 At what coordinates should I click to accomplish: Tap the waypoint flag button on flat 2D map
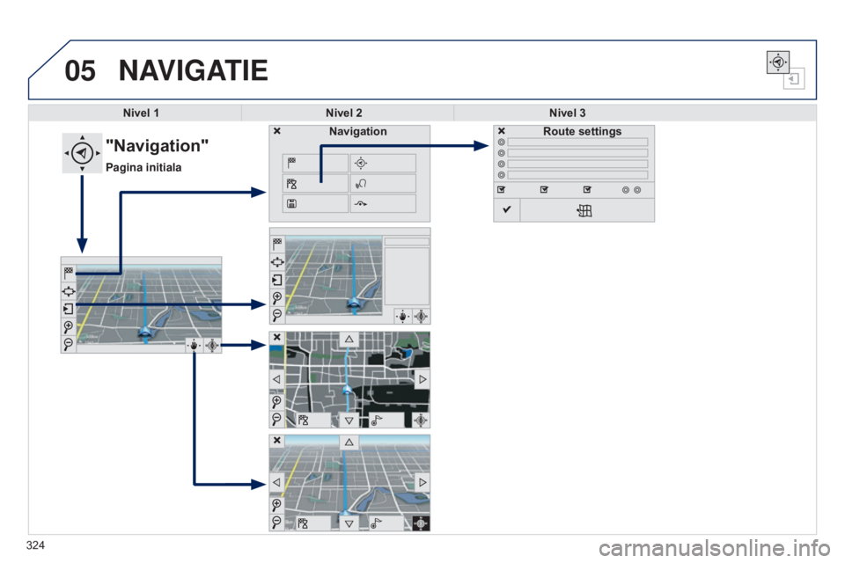(386, 420)
